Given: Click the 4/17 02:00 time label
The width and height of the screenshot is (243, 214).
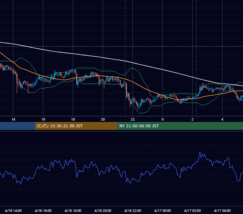Looking at the screenshot, I should click(x=193, y=210).
